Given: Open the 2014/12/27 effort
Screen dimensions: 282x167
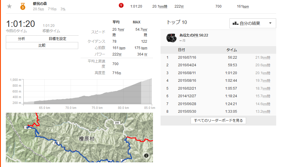Looking at the screenshot, I should tap(187, 96).
